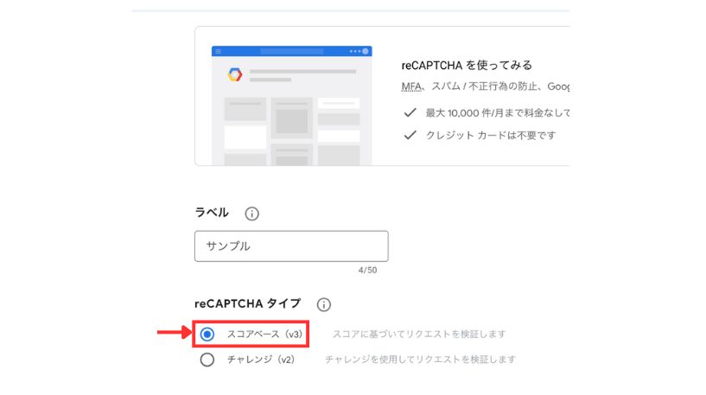
Task: Click the checkmark beside クレジット カードは不要です
Action: click(x=410, y=135)
